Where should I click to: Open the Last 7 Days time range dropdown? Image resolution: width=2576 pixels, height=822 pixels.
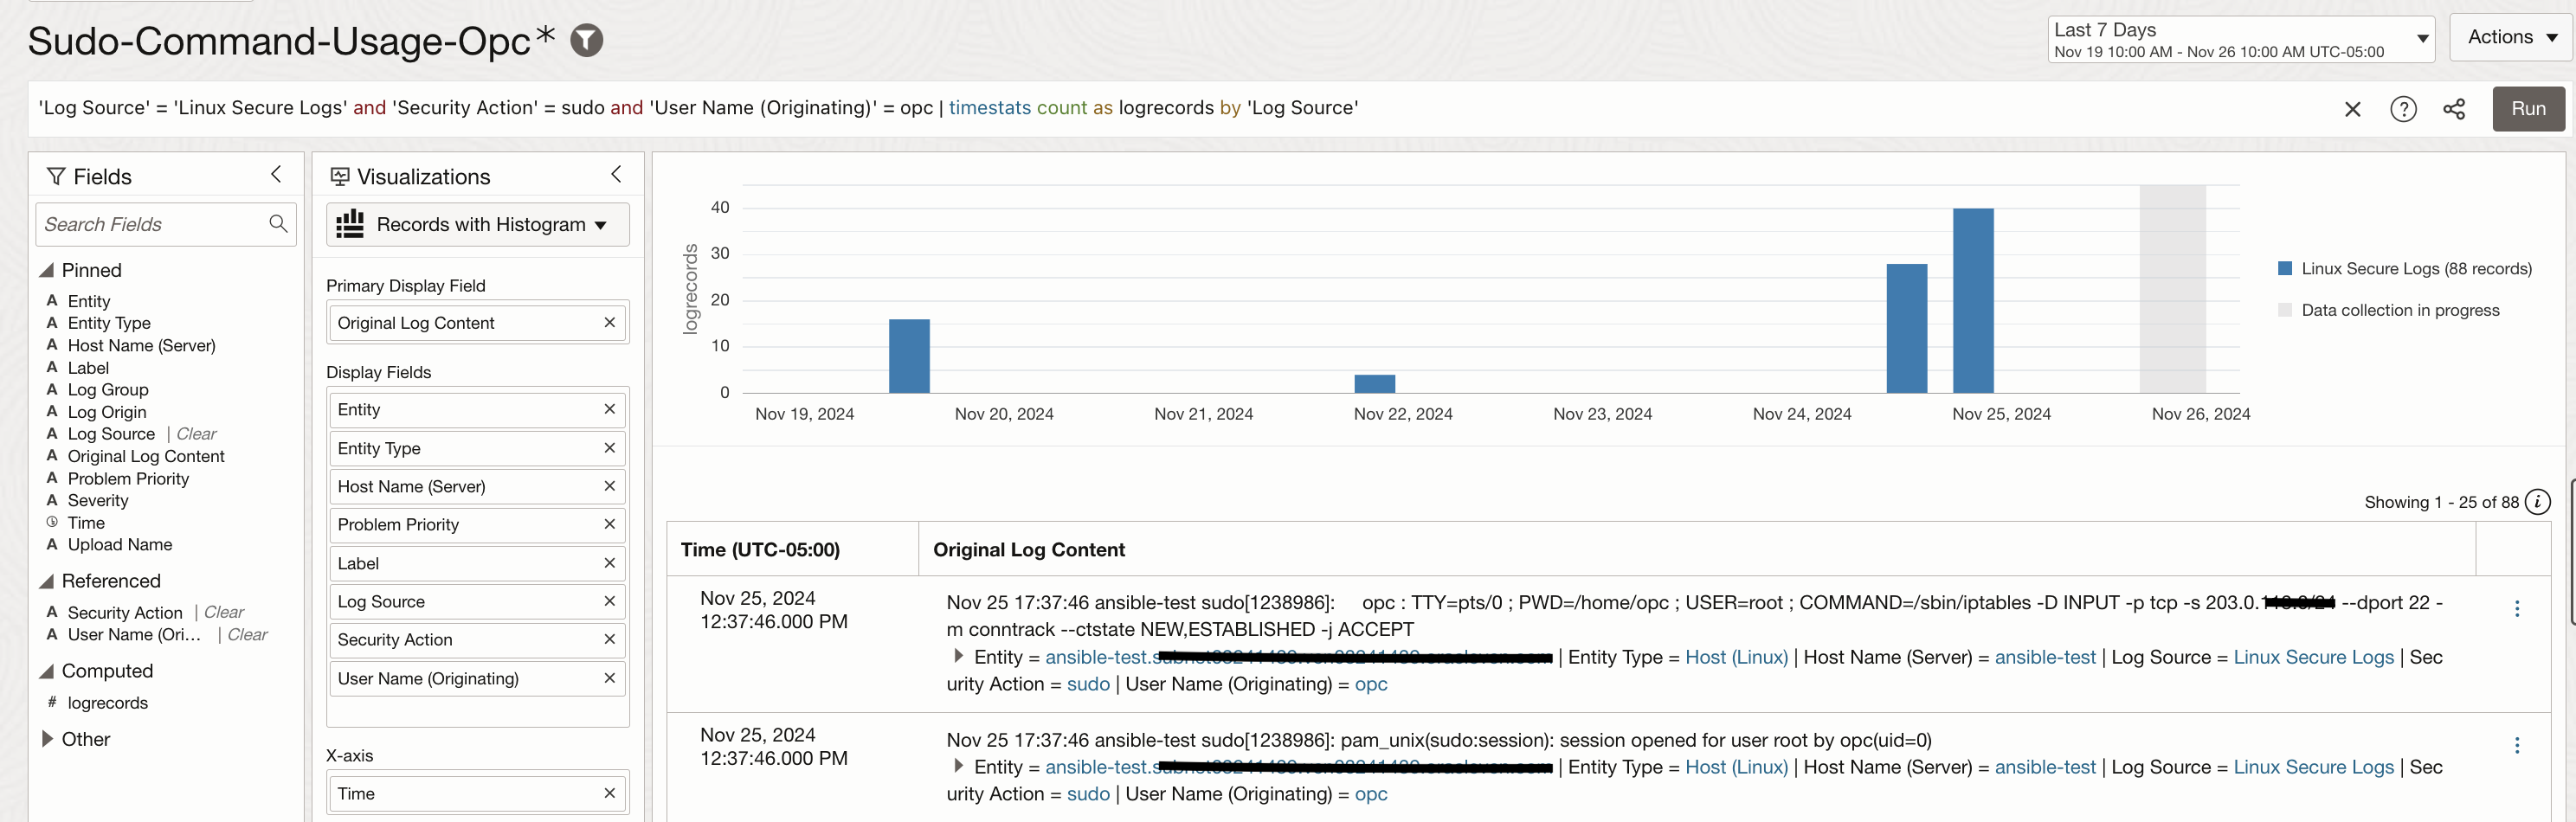[2240, 40]
